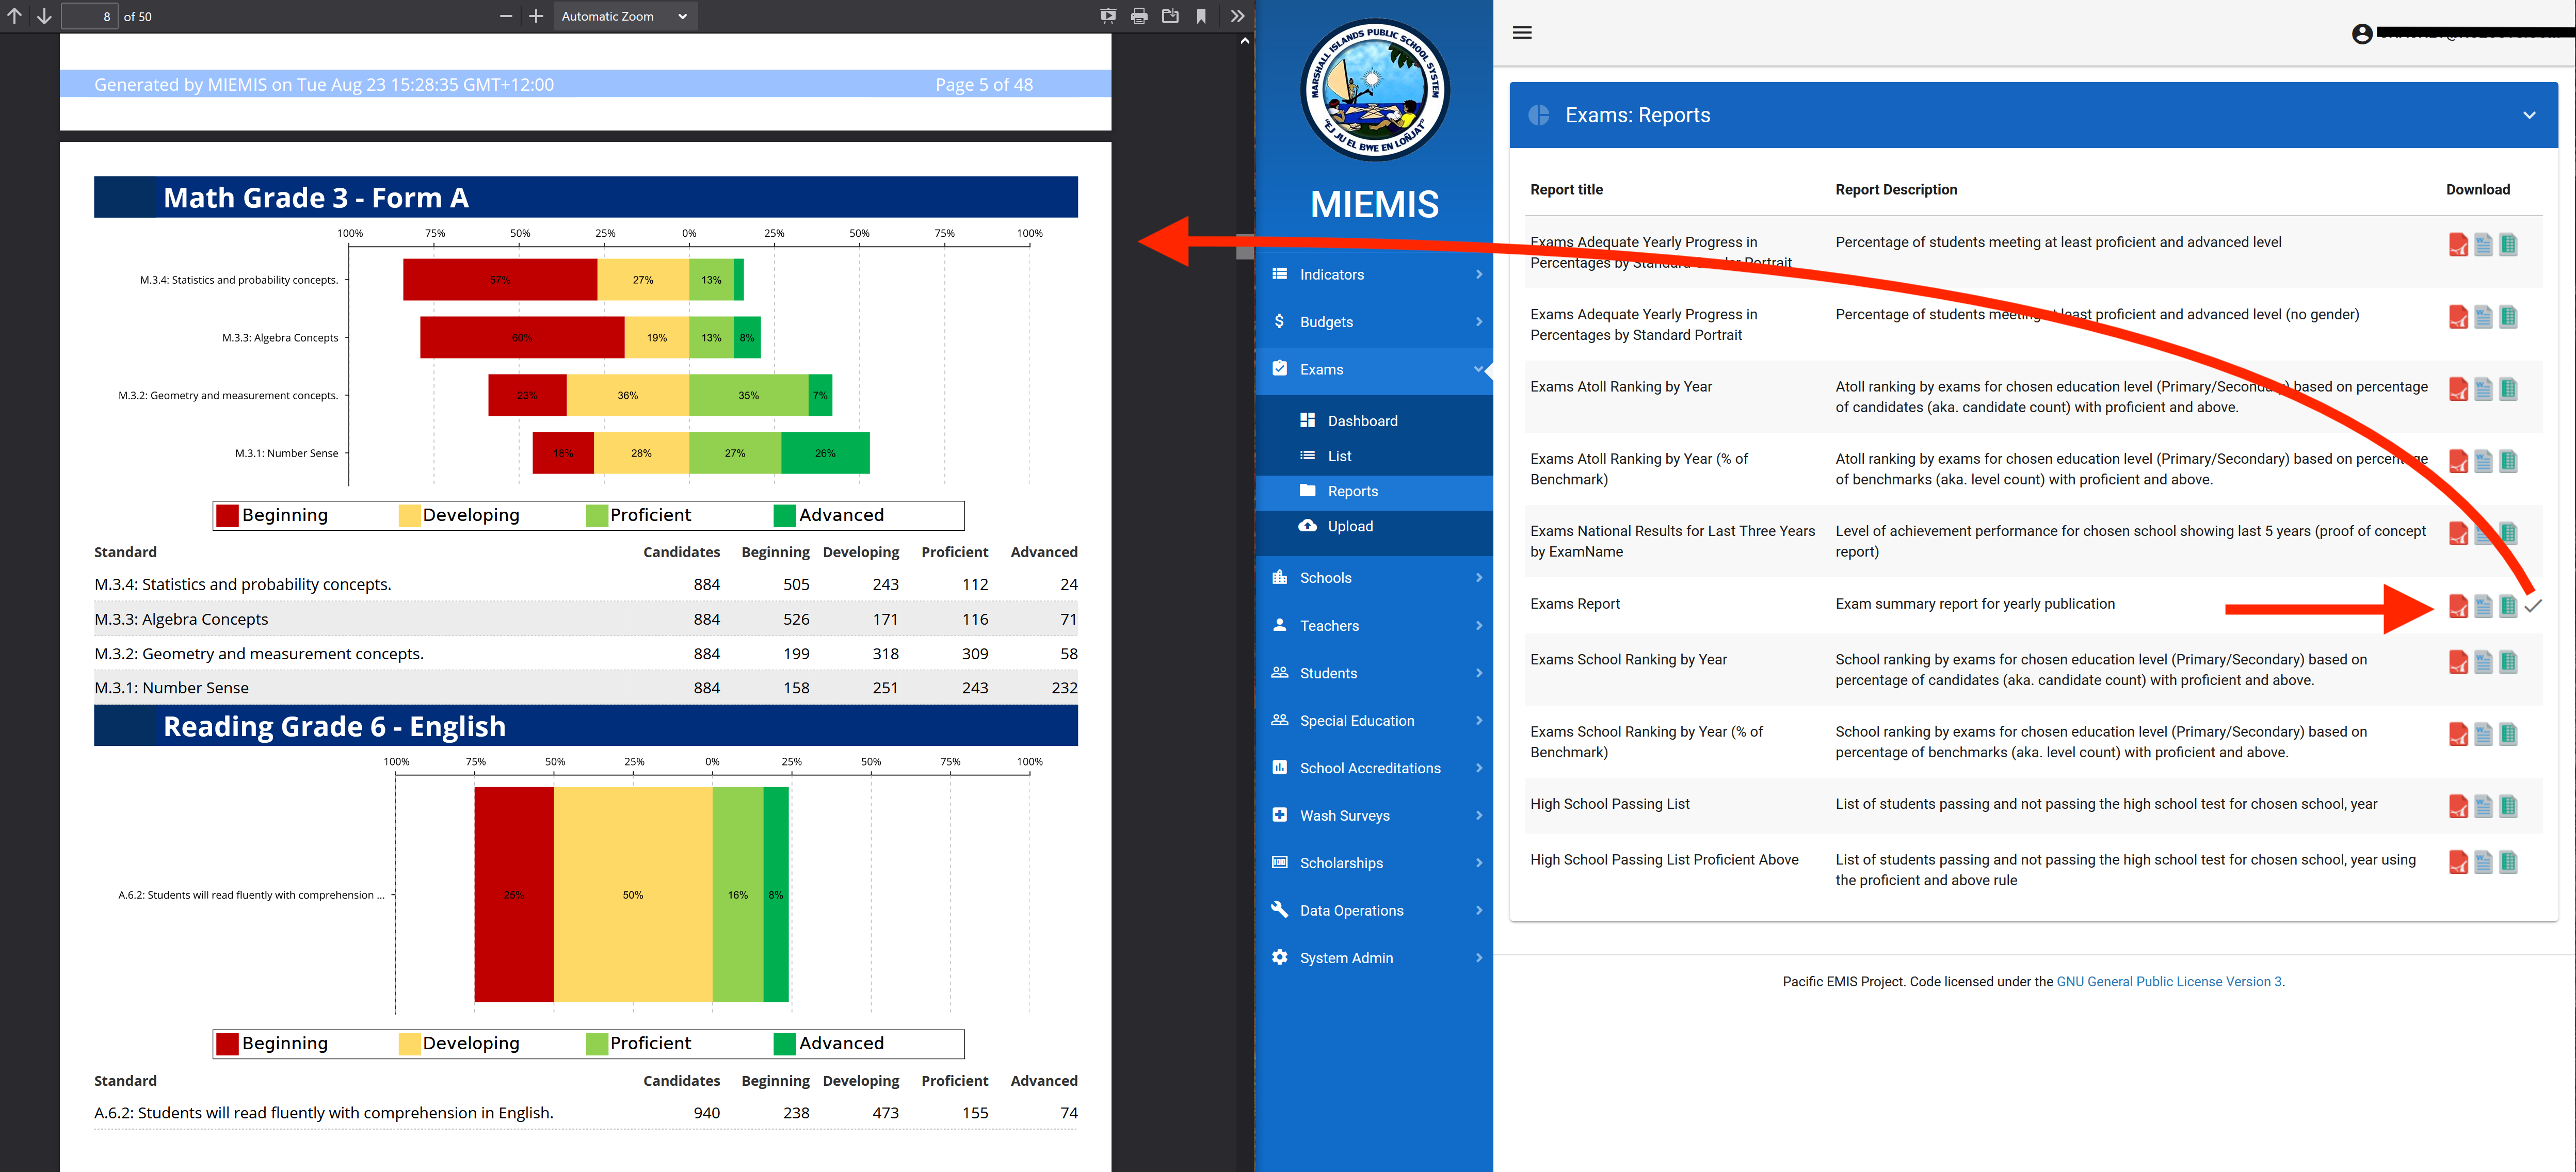Switch PDF viewer to presentation mode
The height and width of the screenshot is (1172, 2576).
click(1107, 16)
